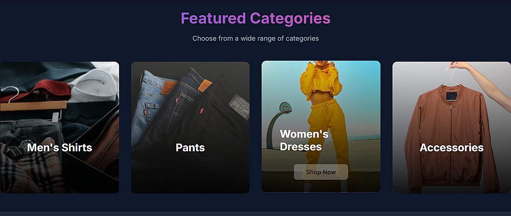Click the Pants title text

(x=190, y=147)
